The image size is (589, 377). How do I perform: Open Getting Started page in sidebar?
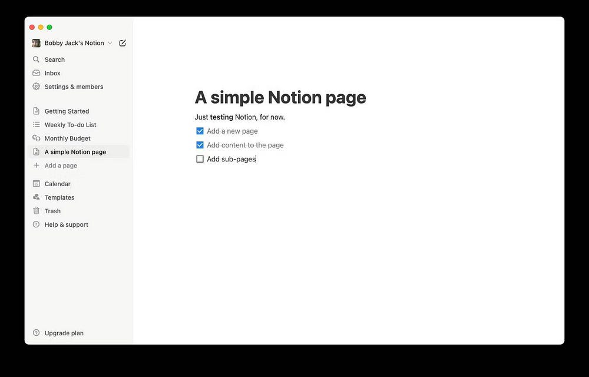[79, 111]
